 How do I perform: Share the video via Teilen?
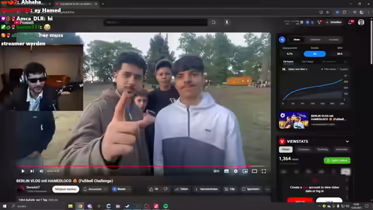181,189
